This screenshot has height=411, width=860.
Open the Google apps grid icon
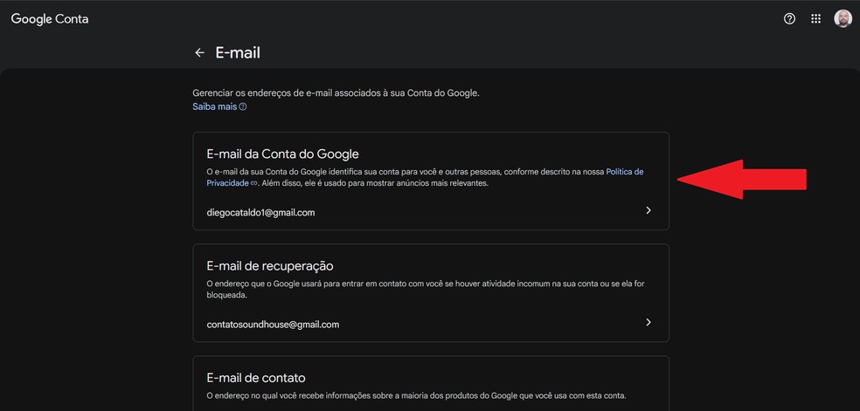pos(815,18)
